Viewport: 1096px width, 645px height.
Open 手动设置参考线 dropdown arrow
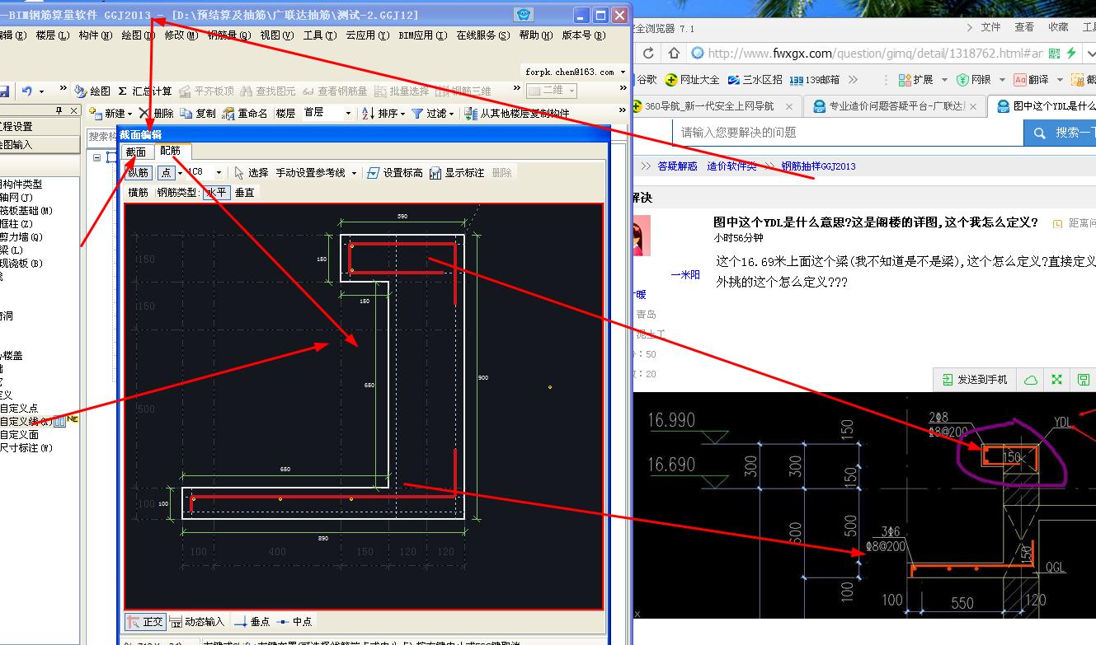coord(354,173)
